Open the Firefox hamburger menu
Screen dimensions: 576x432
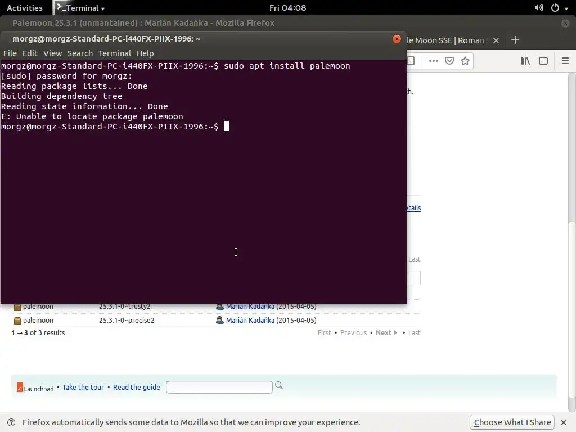coord(565,61)
